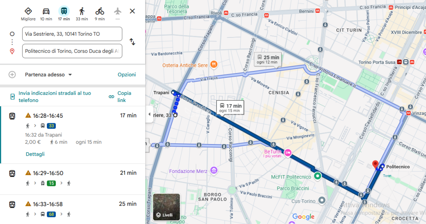Click the Vinzaglio metro station icon

[x=408, y=113]
